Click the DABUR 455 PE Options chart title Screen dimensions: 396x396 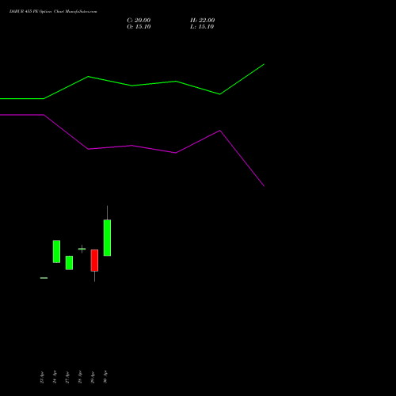point(53,12)
